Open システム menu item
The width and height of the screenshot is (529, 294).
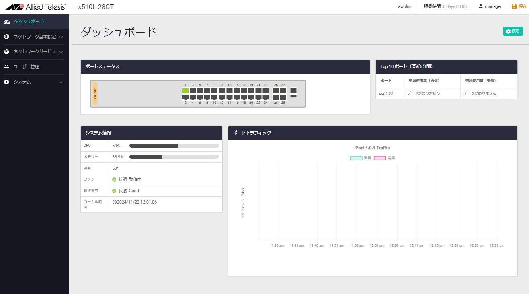(34, 82)
